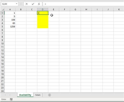The width and height of the screenshot is (124, 102).
Task: Click yellow cell D5
Action: (43, 27)
